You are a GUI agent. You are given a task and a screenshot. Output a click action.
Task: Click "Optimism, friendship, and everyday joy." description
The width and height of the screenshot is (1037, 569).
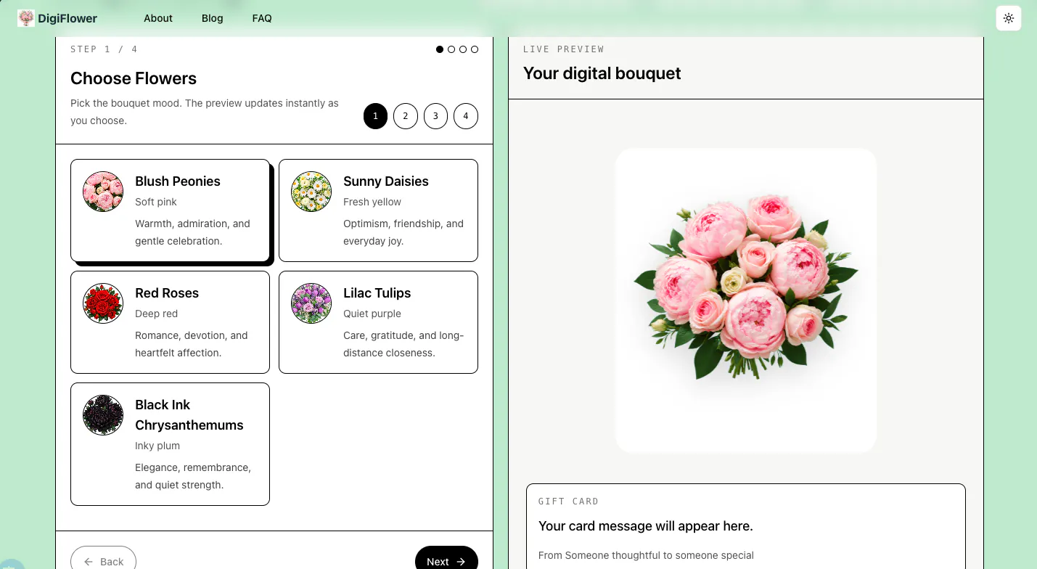point(403,232)
